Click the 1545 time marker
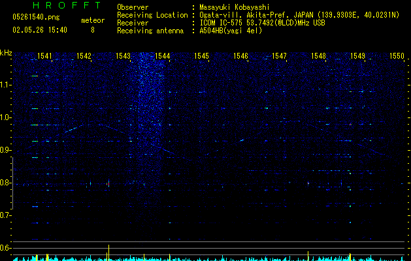 click(201, 55)
